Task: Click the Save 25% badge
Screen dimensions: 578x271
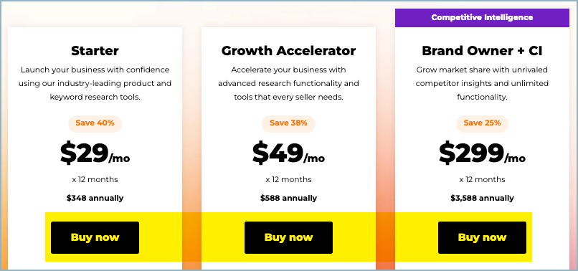Action: [x=482, y=123]
